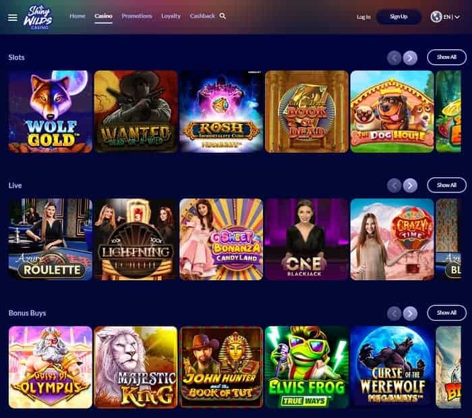The height and width of the screenshot is (418, 472).
Task: Advance Bonus Buys carousel right arrow
Action: point(410,313)
